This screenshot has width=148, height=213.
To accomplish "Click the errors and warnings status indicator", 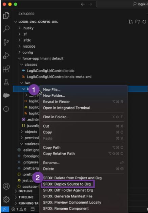I will coord(19,209).
